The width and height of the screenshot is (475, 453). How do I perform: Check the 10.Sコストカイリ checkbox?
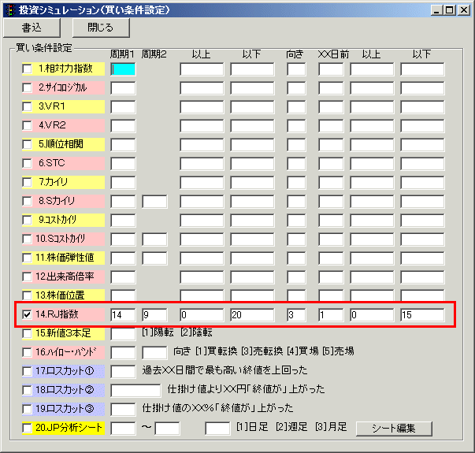(x=27, y=239)
